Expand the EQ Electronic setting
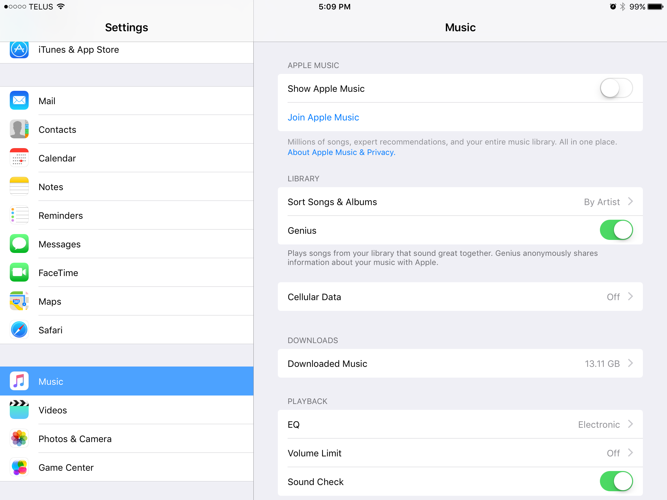Image resolution: width=667 pixels, height=500 pixels. point(631,424)
